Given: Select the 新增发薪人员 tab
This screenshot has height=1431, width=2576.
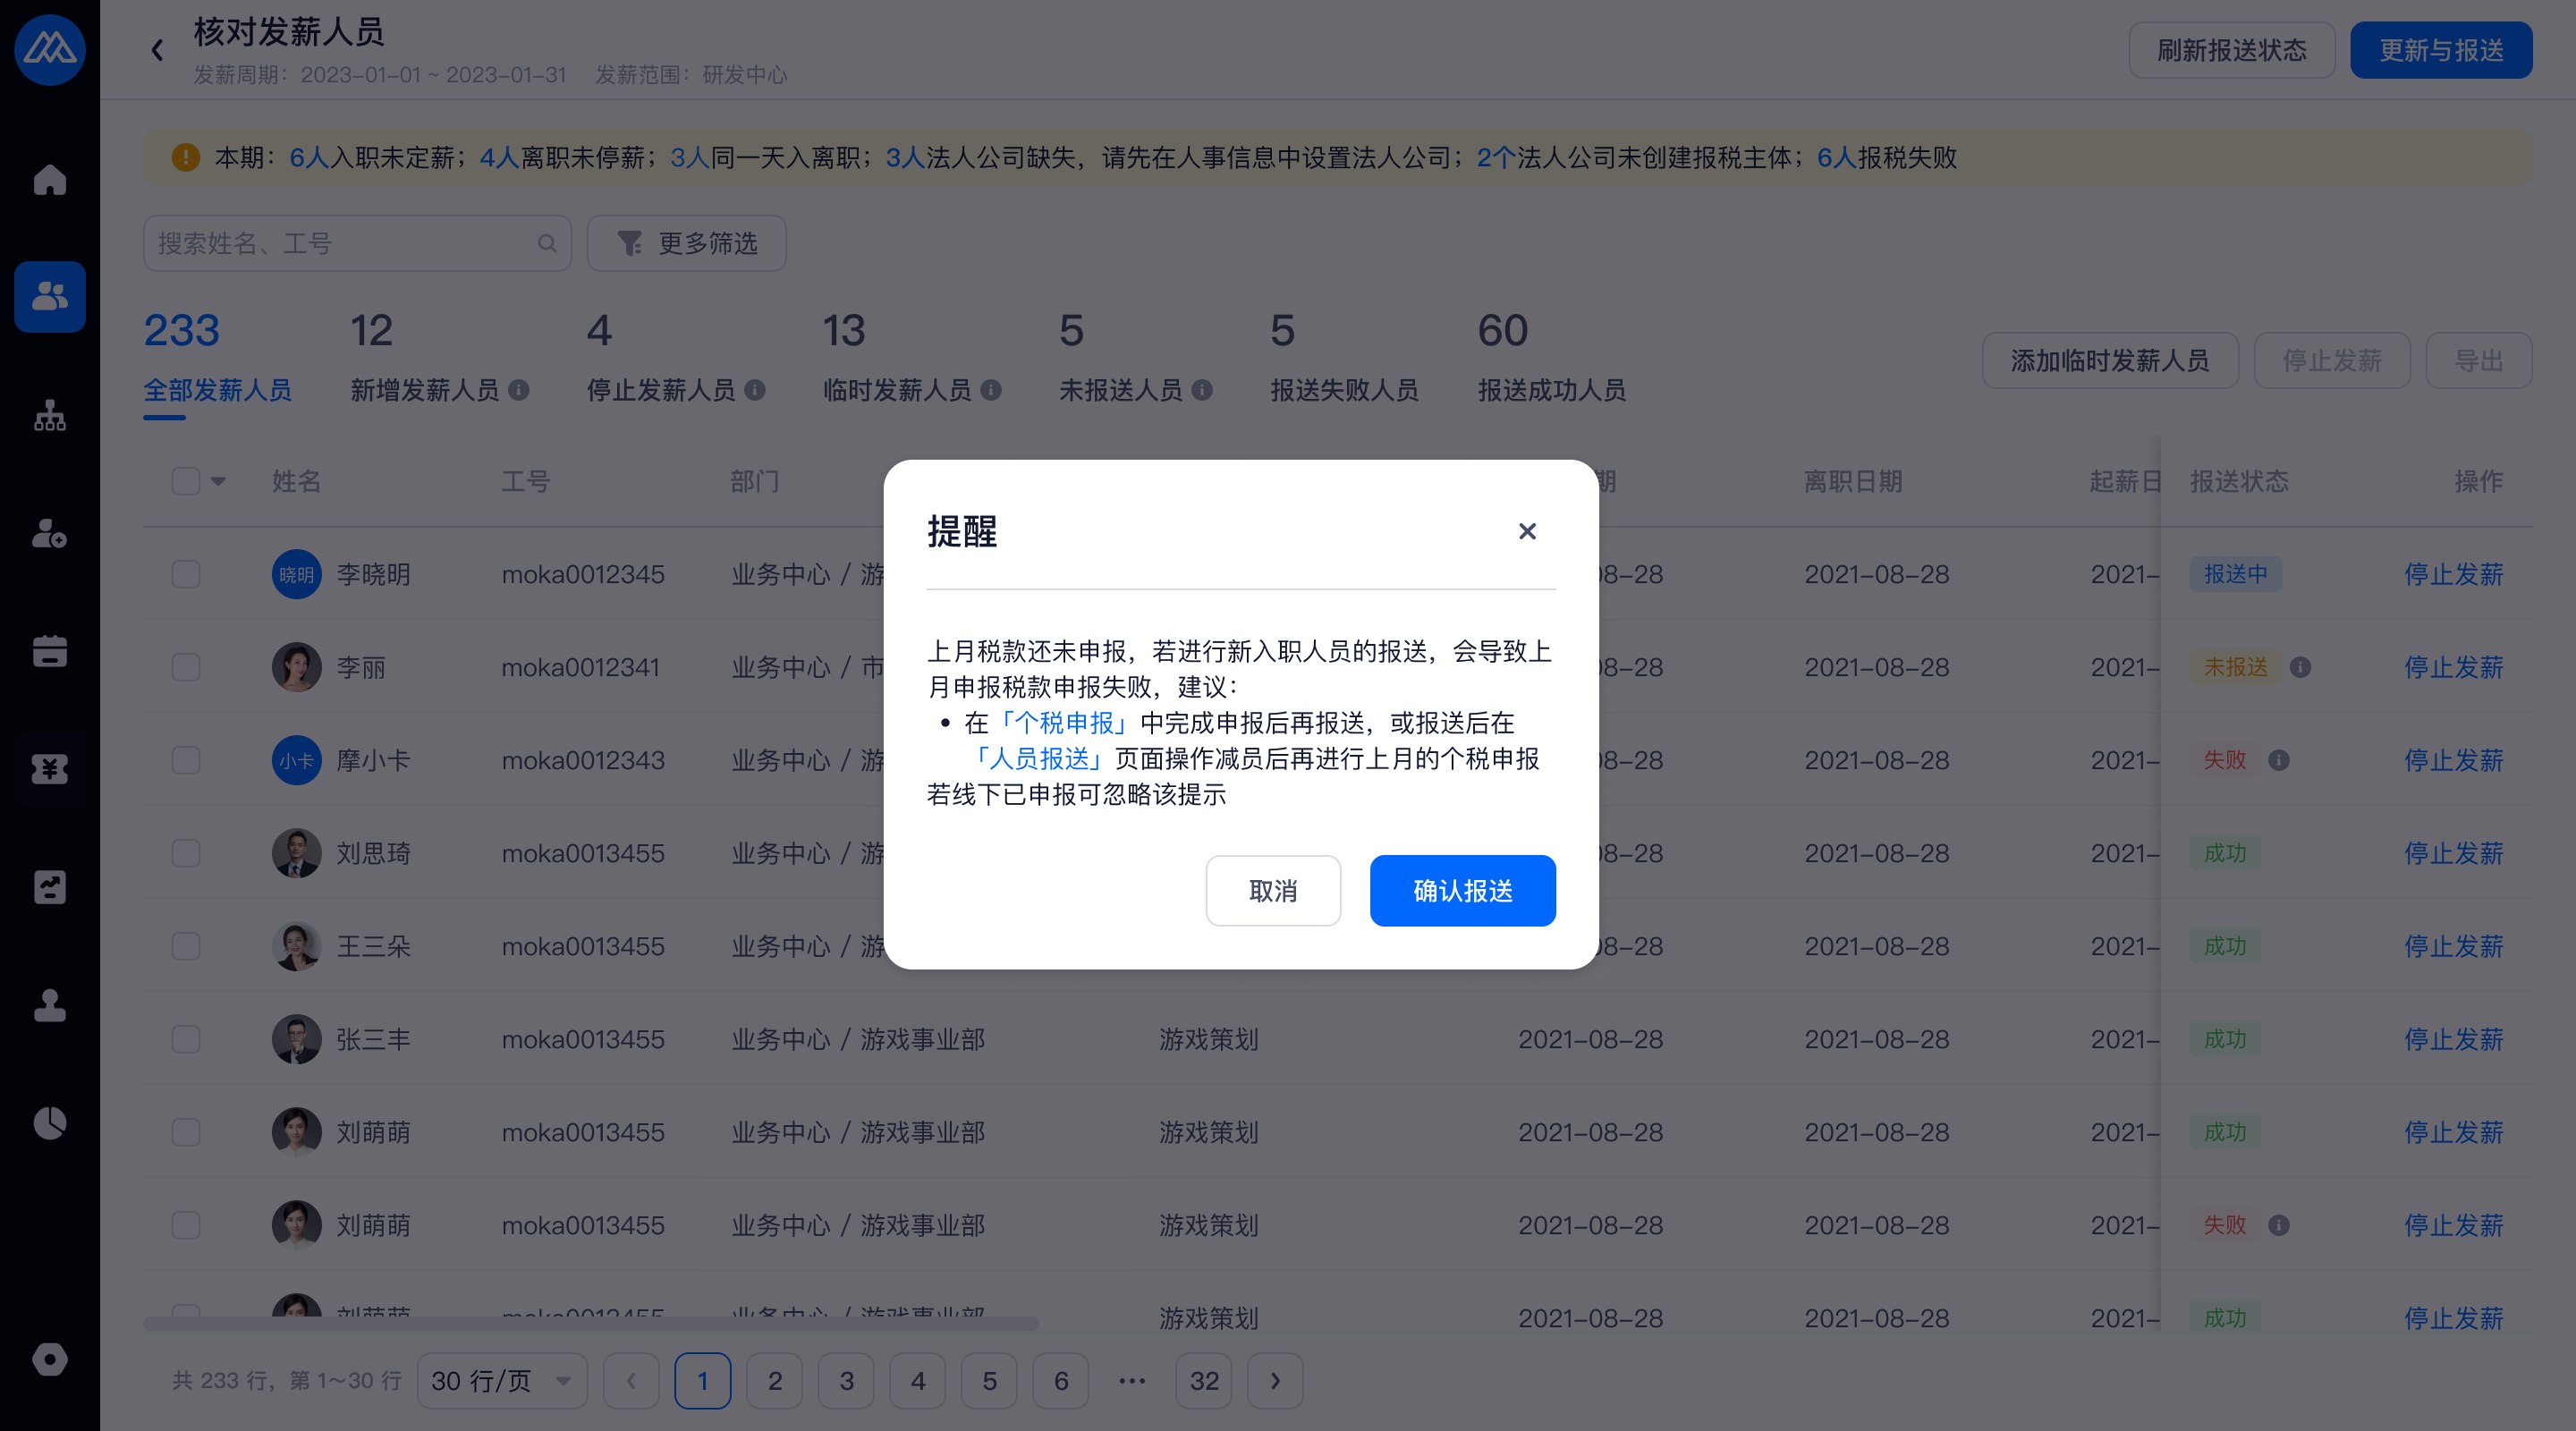Looking at the screenshot, I should pos(439,360).
